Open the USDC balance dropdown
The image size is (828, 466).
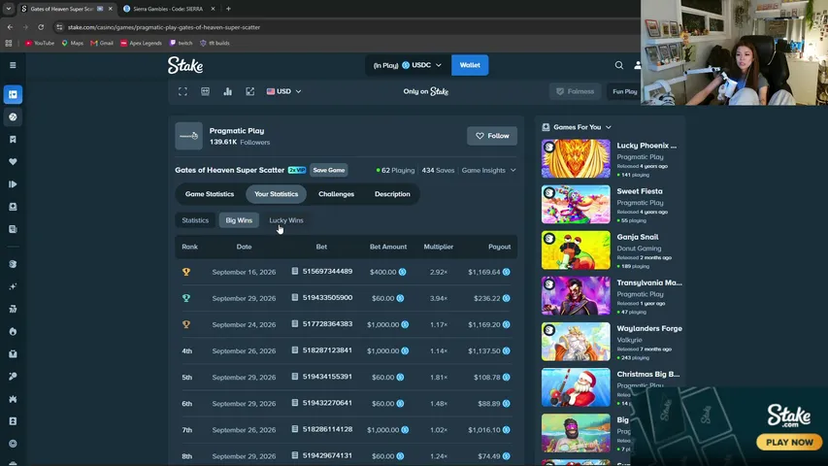[x=408, y=65]
